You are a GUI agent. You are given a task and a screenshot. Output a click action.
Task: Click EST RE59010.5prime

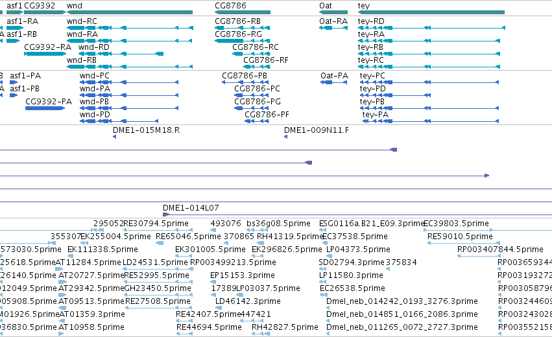460,237
